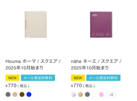Screen dimensions: 137x101
Task: Select Houma beige color swatch
Action: (x=15, y=94)
